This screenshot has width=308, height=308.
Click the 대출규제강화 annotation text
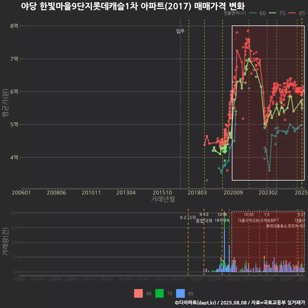[249, 220]
